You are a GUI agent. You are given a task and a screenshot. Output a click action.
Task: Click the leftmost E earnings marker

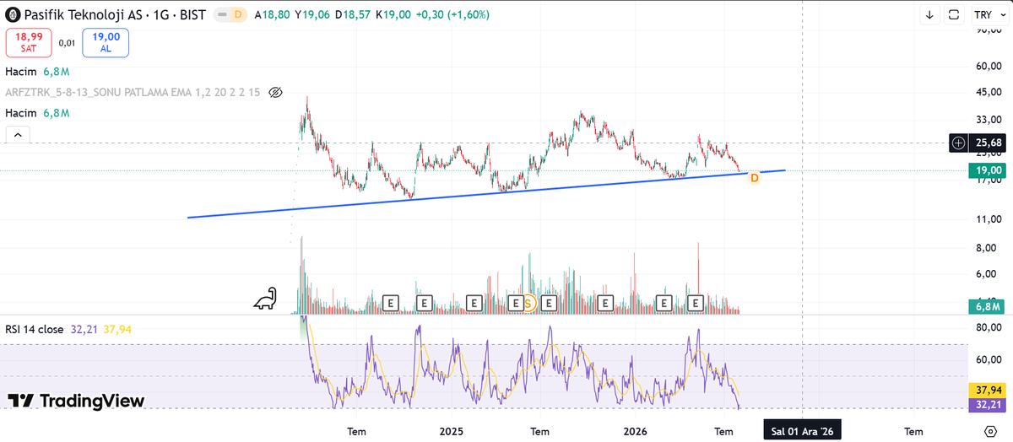tap(390, 302)
